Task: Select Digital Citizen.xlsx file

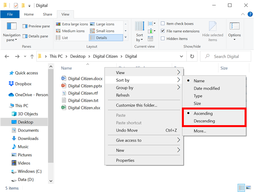Action: click(x=81, y=108)
